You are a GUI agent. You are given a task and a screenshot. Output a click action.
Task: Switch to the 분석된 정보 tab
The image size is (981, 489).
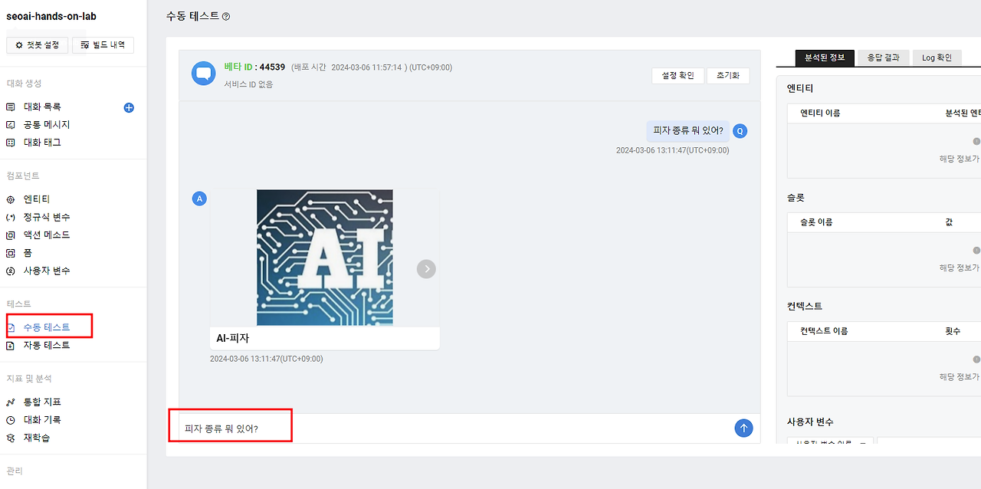coord(825,57)
